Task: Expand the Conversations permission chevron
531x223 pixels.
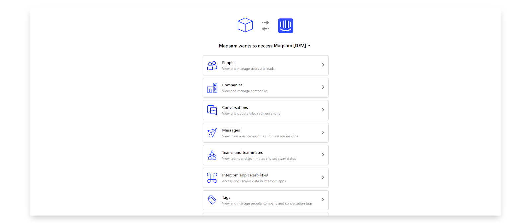Action: coord(323,110)
